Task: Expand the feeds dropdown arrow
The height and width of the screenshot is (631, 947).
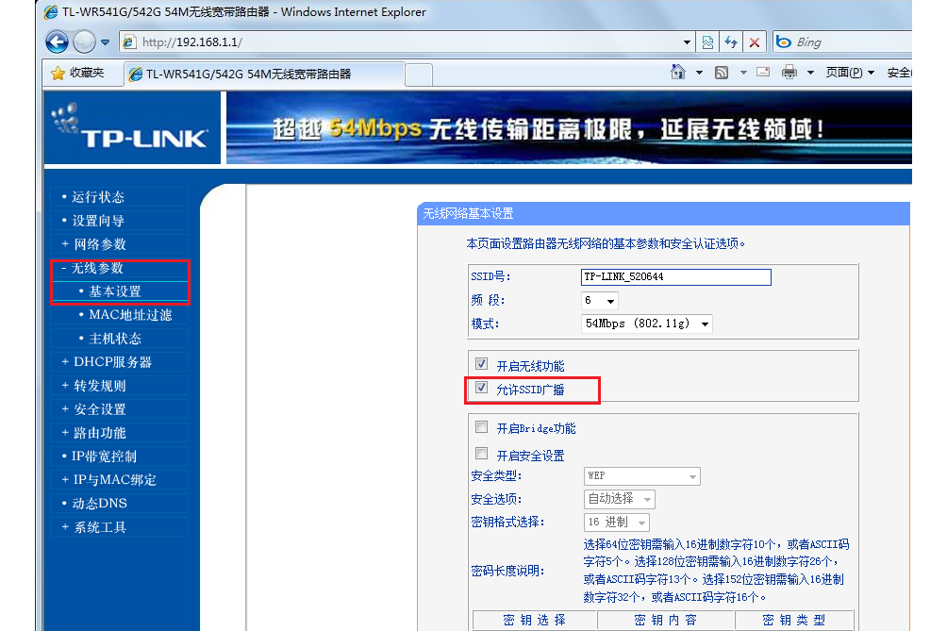Action: pyautogui.click(x=743, y=73)
